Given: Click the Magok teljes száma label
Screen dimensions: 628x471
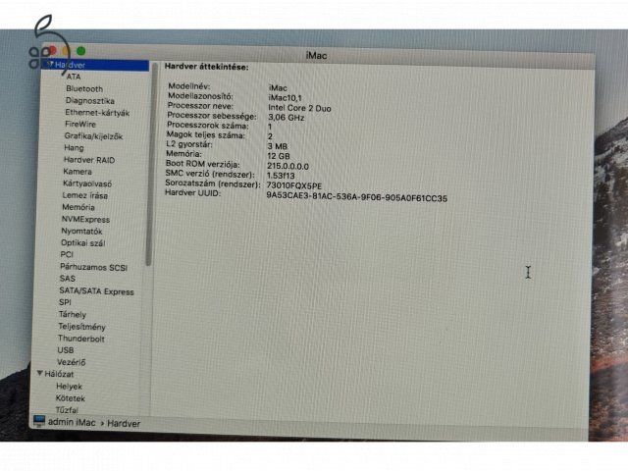Looking at the screenshot, I should click(206, 135).
